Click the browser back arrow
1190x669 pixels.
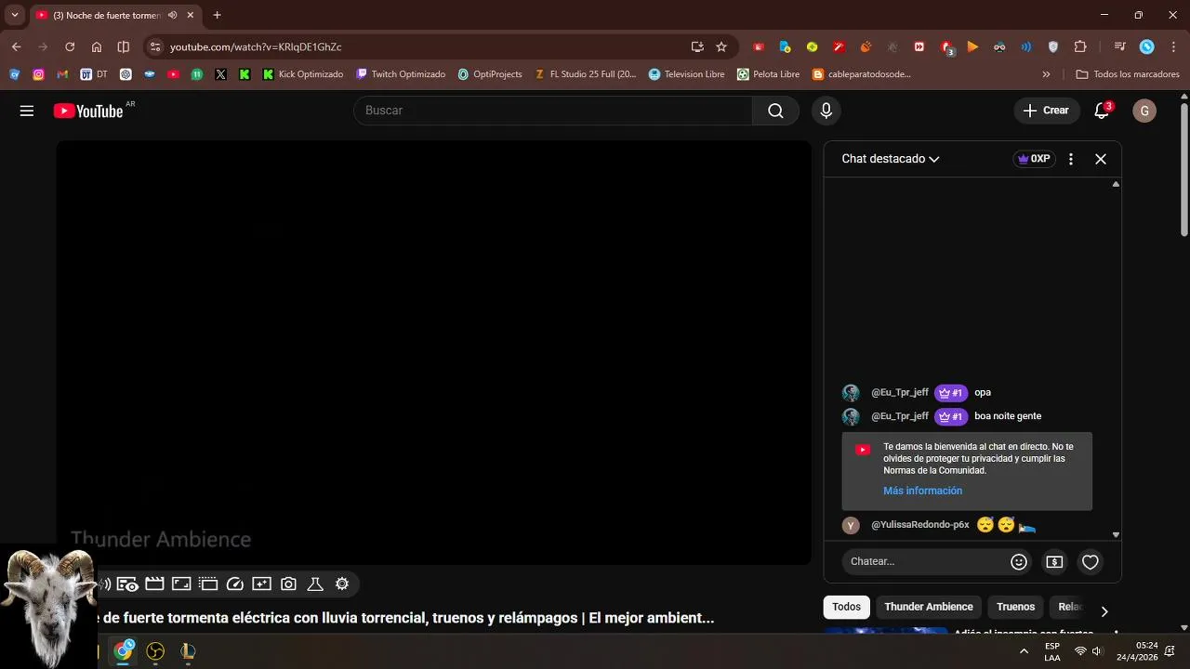(x=16, y=46)
